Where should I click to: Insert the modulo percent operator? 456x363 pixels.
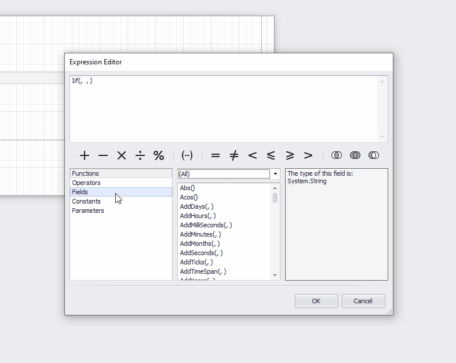tap(159, 155)
